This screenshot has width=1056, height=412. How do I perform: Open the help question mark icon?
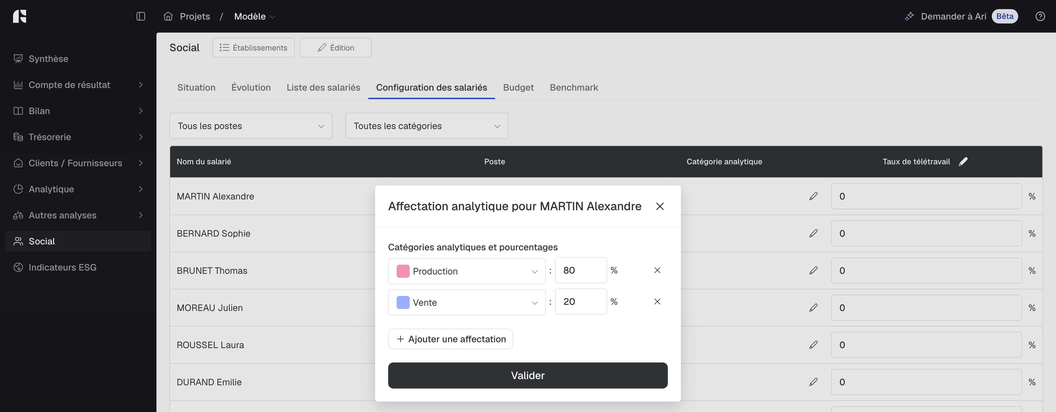coord(1040,16)
